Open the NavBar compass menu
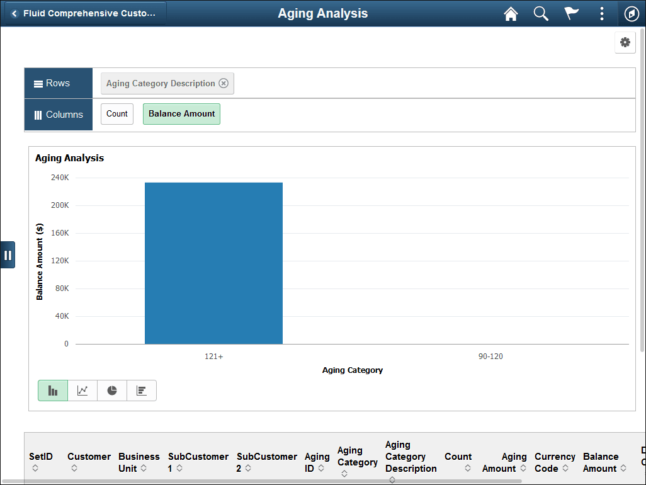646x485 pixels. 632,13
